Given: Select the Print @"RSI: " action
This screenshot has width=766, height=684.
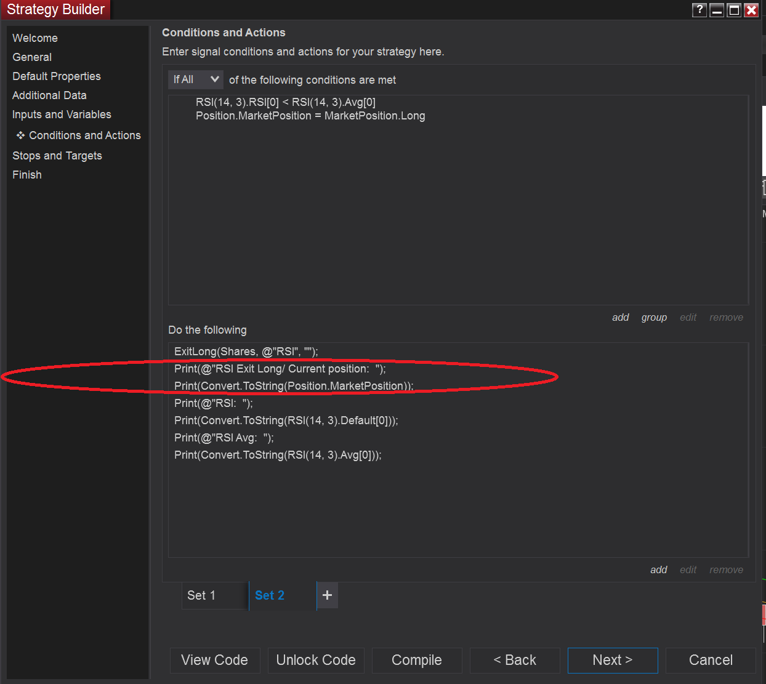Looking at the screenshot, I should click(x=214, y=403).
